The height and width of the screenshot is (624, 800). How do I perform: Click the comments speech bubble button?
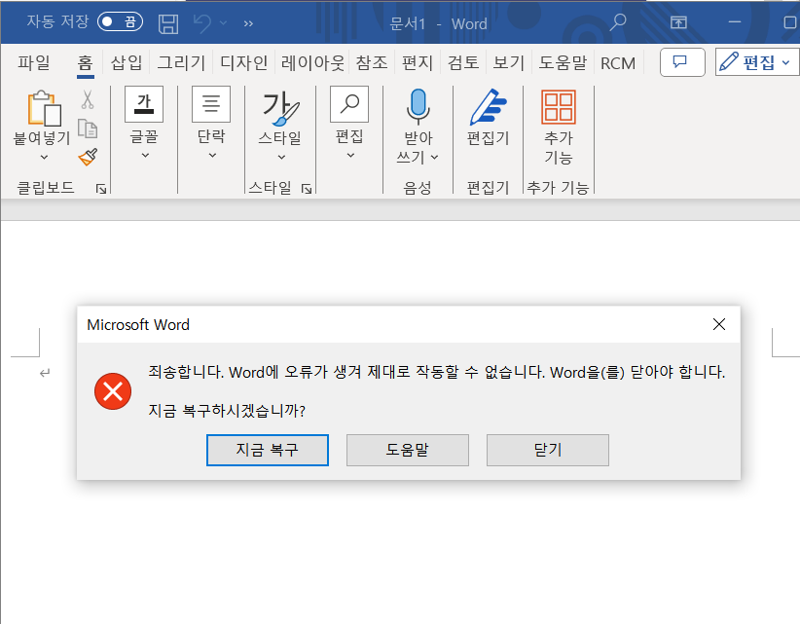coord(682,62)
